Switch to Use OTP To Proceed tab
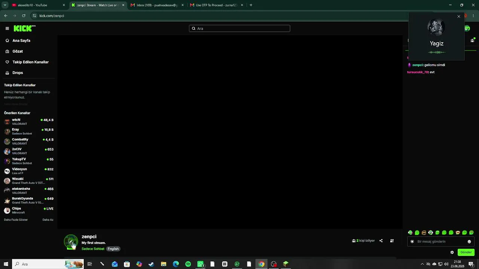 coord(216,5)
